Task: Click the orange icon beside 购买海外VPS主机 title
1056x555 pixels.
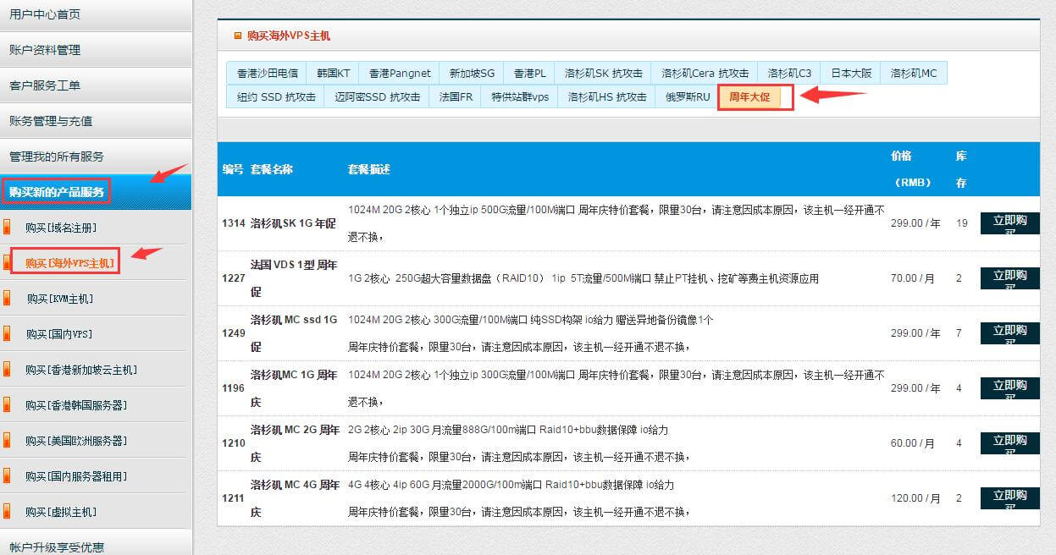Action: click(x=239, y=36)
